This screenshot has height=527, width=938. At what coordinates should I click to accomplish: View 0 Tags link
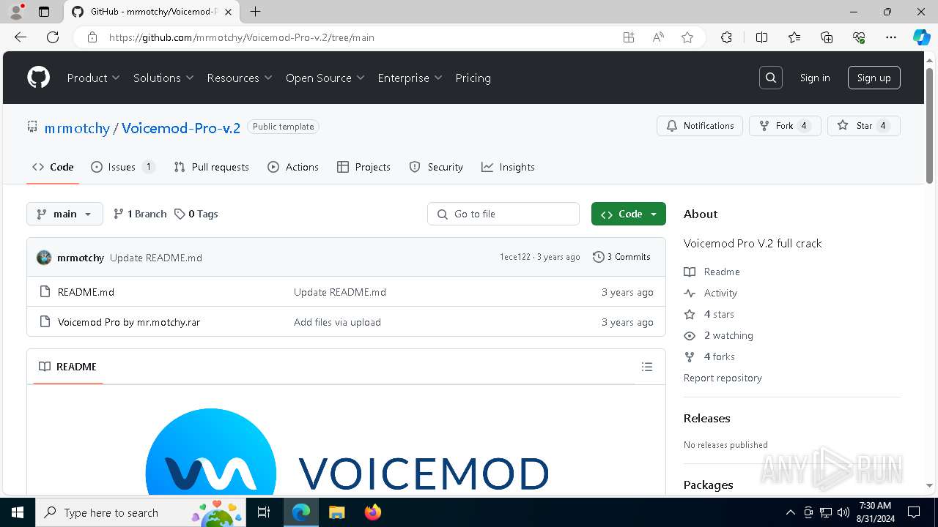pos(196,214)
